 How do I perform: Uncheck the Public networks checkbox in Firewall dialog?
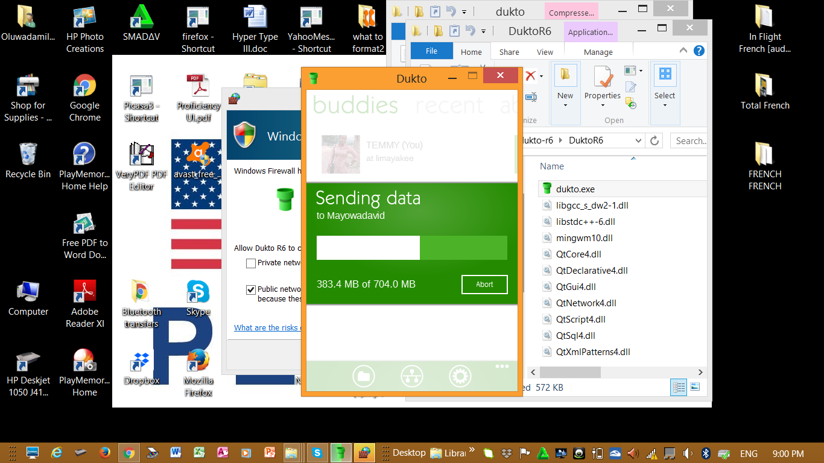coord(251,289)
